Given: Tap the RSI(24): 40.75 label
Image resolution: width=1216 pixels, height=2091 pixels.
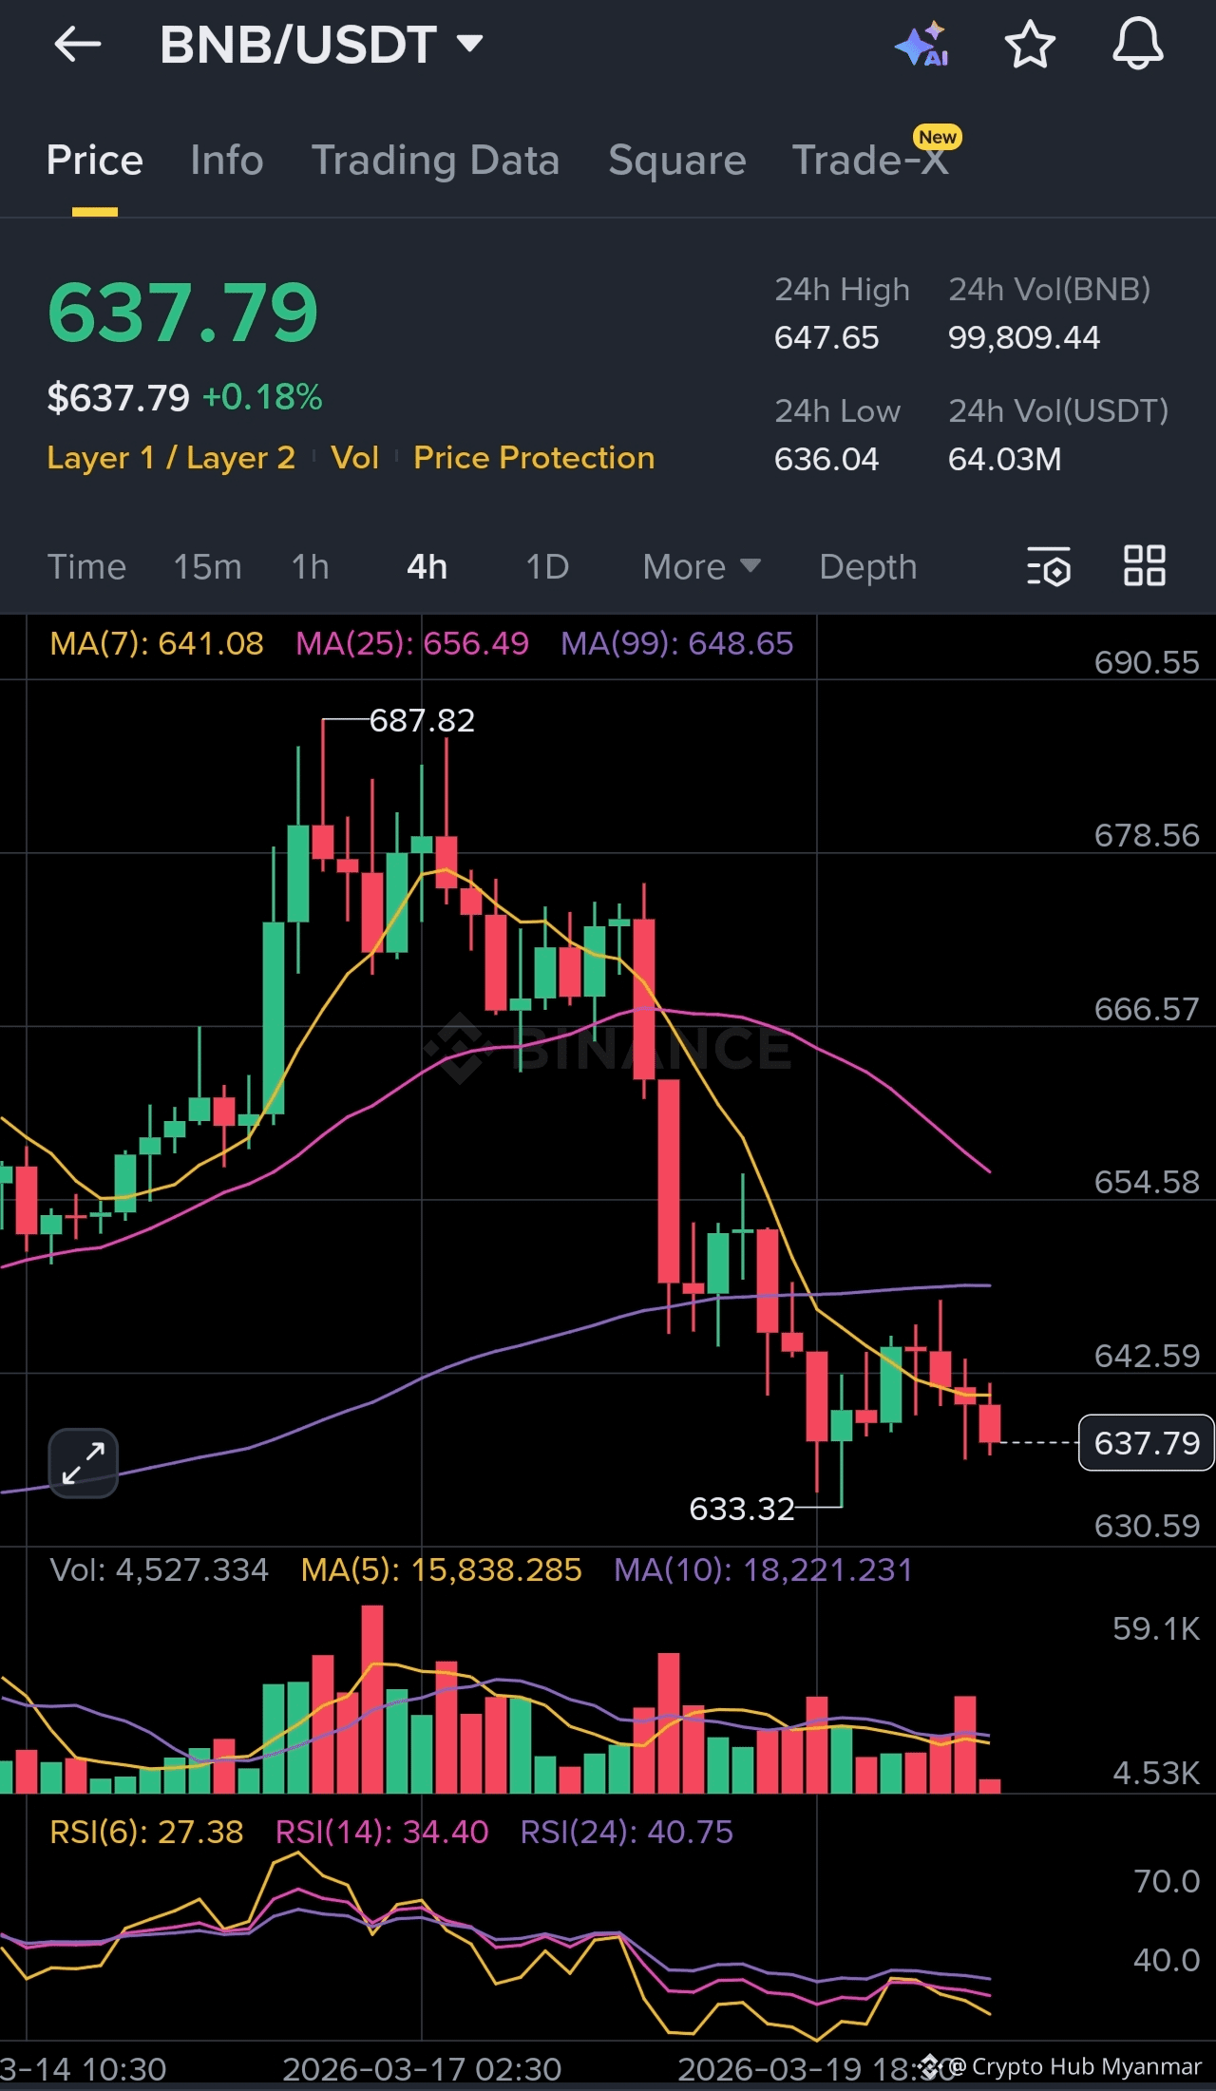Looking at the screenshot, I should 627,1832.
